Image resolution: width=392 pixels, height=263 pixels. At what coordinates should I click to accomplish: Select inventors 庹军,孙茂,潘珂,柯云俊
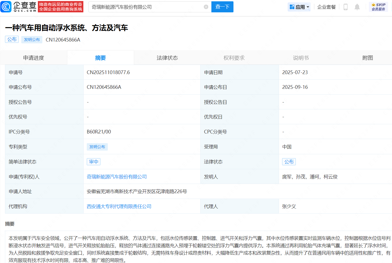310,177
